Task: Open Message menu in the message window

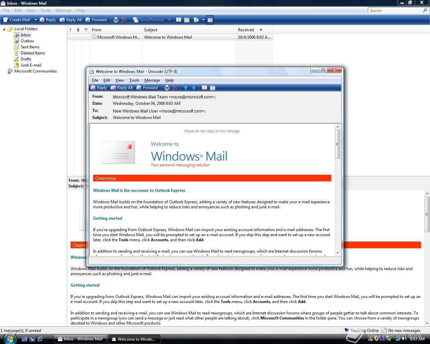Action: pos(152,80)
